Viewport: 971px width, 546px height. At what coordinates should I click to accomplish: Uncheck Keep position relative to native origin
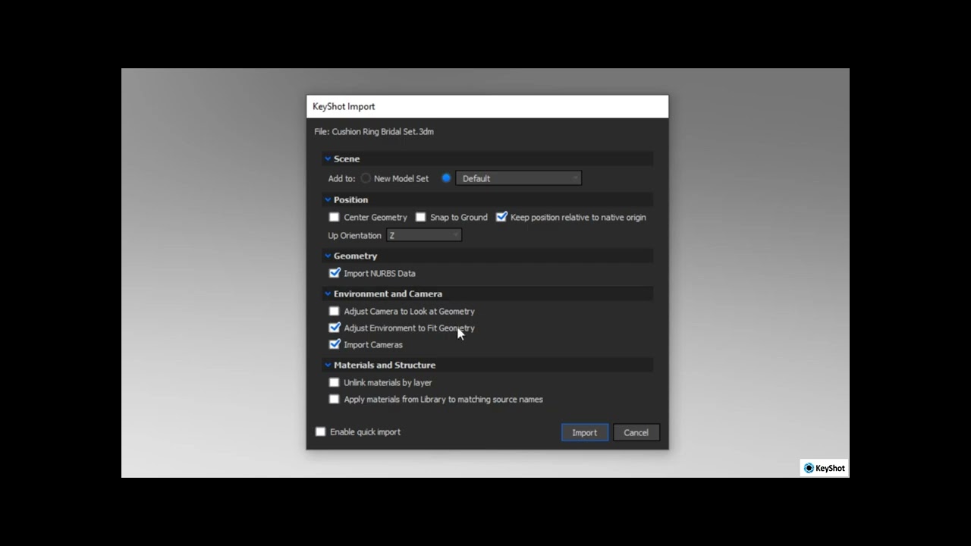[501, 217]
